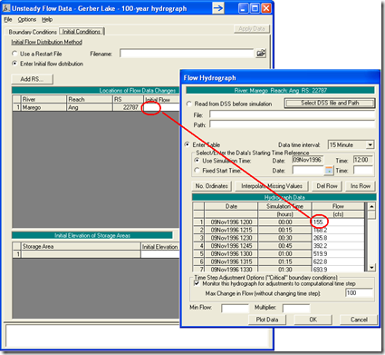The width and height of the screenshot is (385, 355).
Task: Click the Fixed Start Time's Time field
Action: pyautogui.click(x=364, y=171)
